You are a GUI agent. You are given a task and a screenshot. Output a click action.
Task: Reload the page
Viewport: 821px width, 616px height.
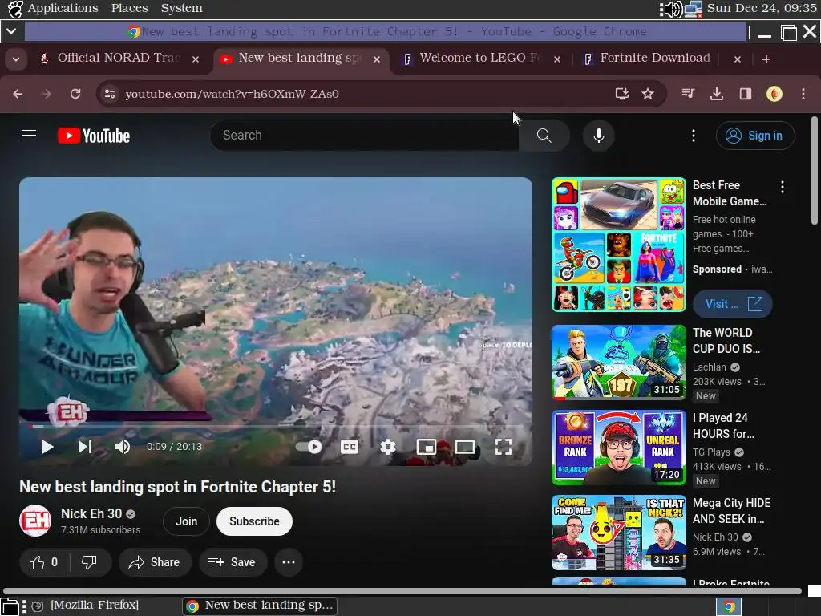pos(75,94)
